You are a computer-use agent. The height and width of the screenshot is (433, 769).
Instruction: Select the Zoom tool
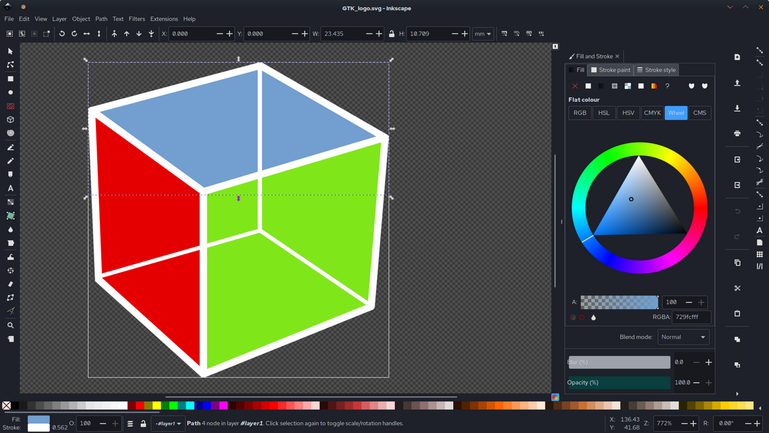[10, 325]
